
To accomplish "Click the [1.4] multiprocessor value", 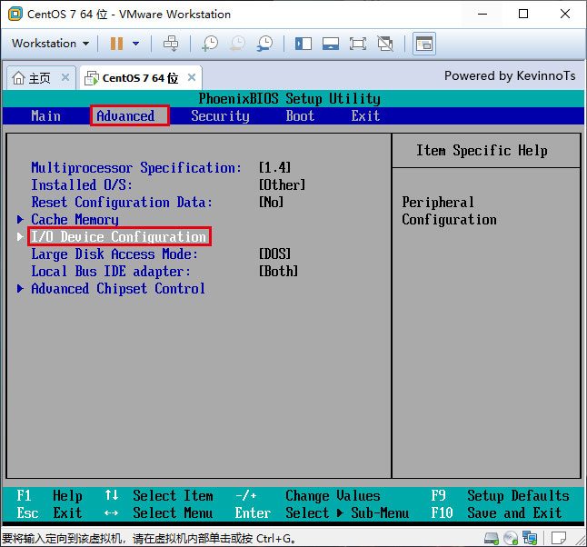I will 274,167.
